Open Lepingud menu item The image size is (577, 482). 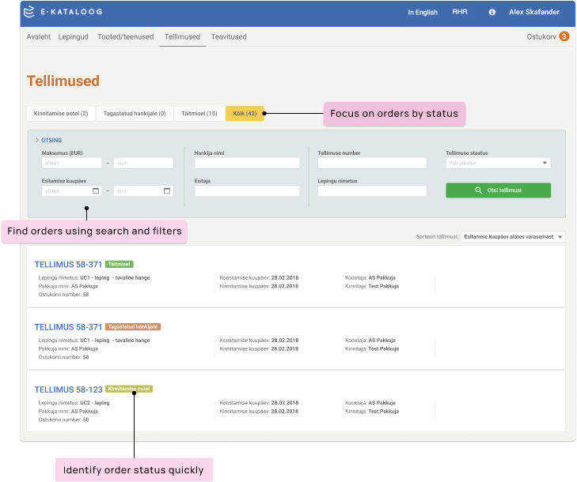pos(74,36)
